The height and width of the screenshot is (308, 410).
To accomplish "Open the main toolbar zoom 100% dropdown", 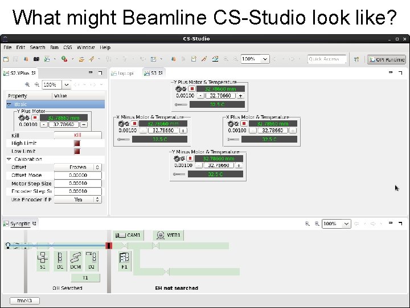I will point(265,59).
